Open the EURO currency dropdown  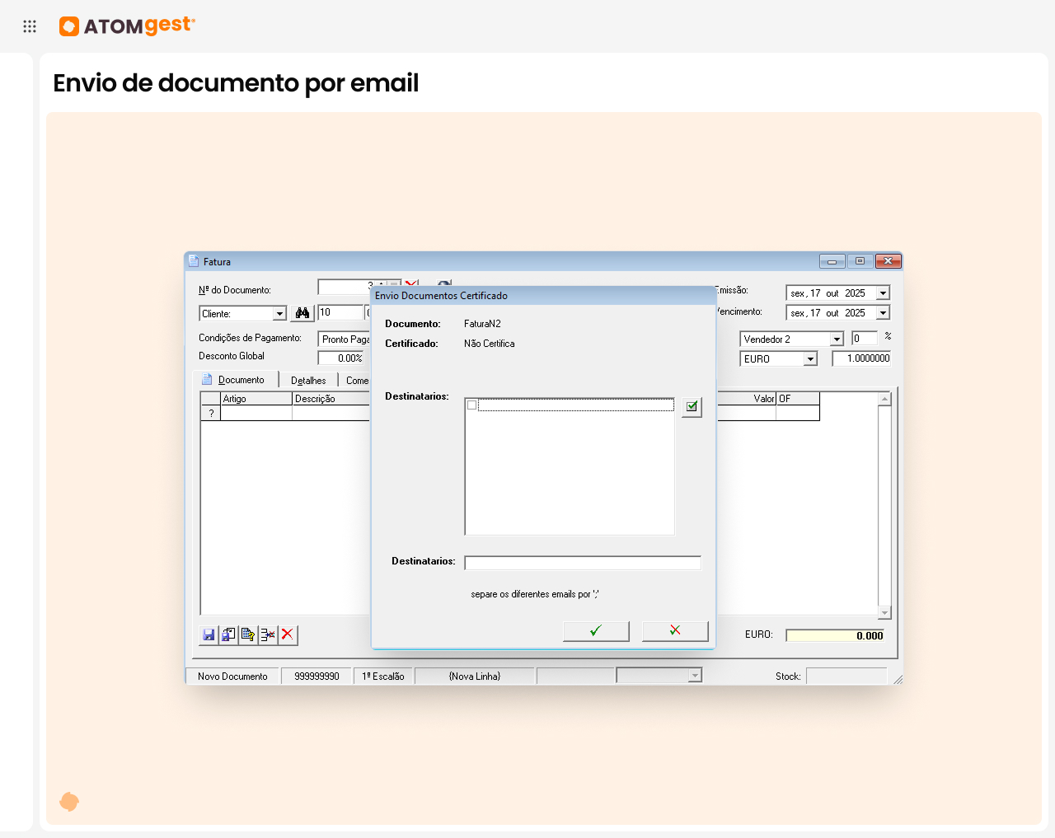pos(810,359)
